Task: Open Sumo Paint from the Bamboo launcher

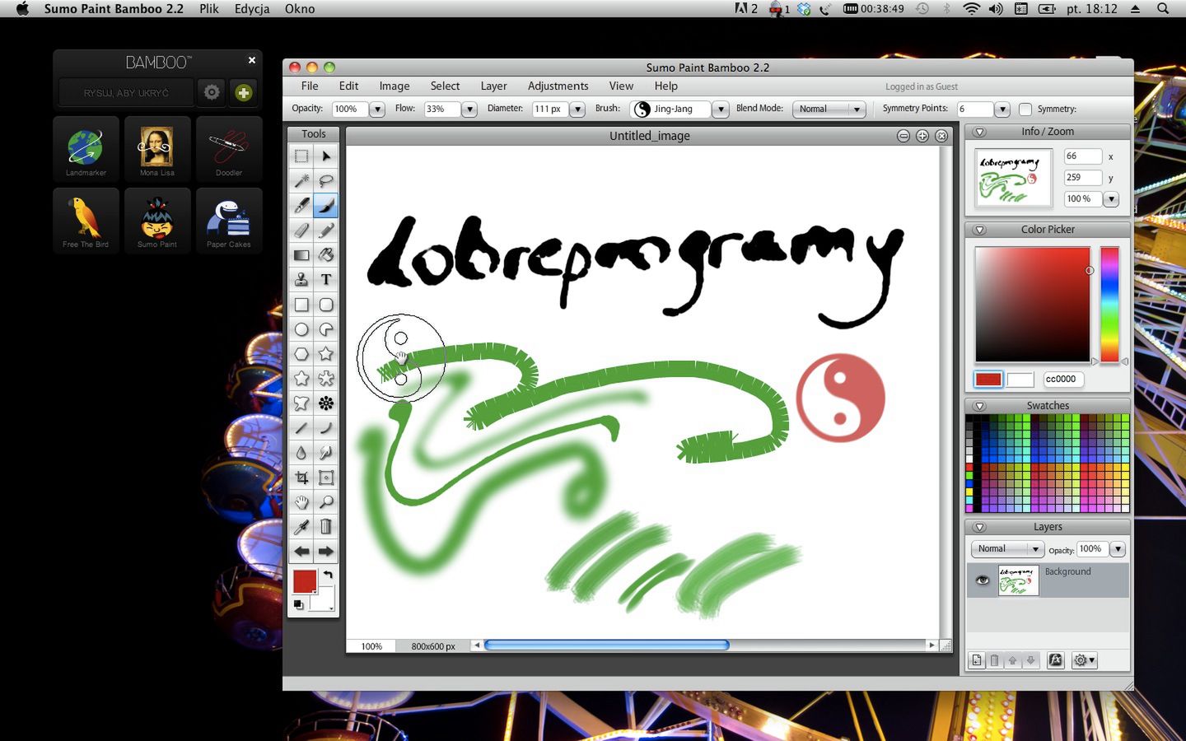Action: (x=157, y=220)
